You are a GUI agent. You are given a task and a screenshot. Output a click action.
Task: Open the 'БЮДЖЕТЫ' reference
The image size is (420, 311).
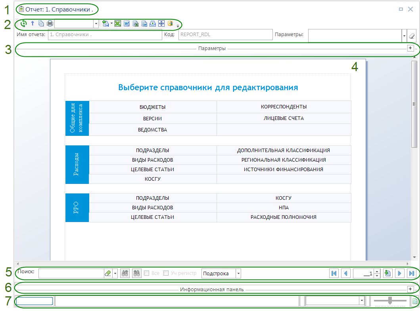click(153, 107)
